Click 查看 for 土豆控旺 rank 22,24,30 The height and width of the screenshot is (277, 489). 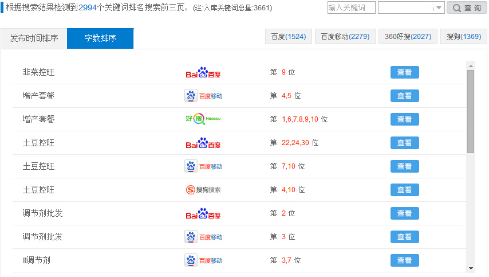pos(404,143)
